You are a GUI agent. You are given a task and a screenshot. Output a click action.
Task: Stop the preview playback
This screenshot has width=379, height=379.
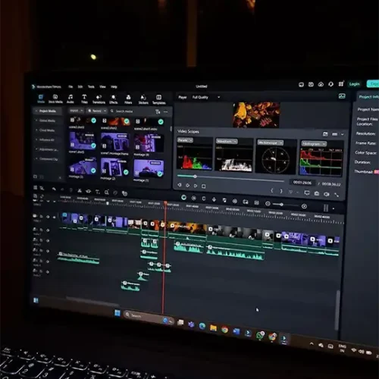pos(204,186)
